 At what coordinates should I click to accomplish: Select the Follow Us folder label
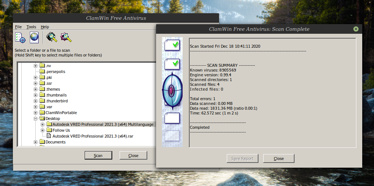tap(61, 130)
